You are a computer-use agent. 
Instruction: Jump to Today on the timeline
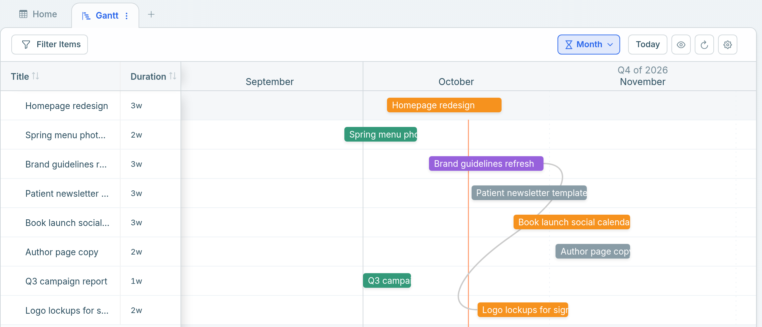(x=647, y=45)
